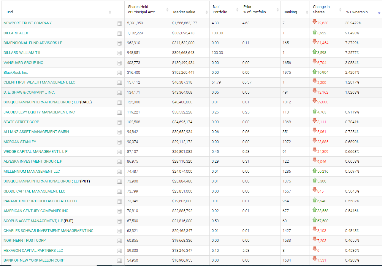
Task: Sort by Ranking column arrows
Action: click(307, 12)
